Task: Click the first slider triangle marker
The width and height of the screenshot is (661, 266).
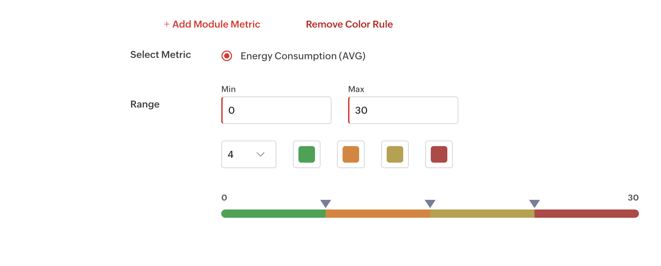Action: click(326, 203)
